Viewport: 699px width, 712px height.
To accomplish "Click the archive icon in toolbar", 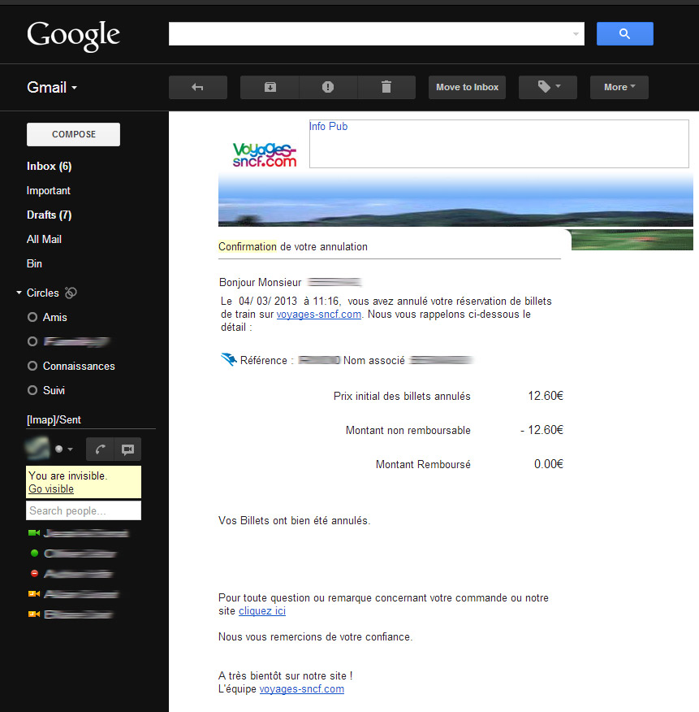I will point(270,87).
